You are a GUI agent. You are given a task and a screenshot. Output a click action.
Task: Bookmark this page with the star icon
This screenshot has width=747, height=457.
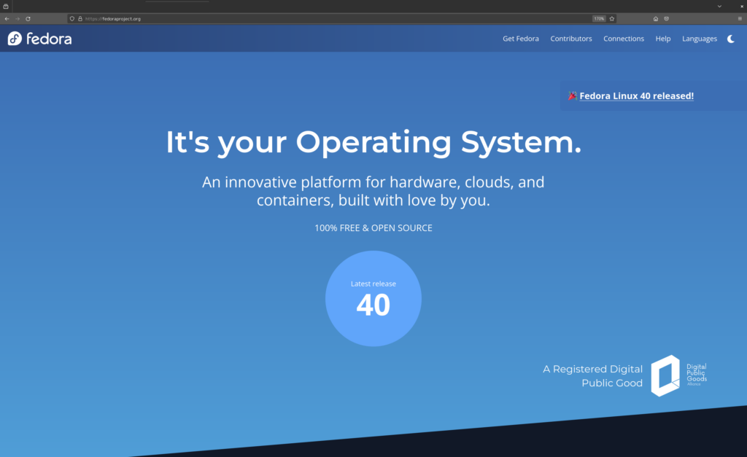pos(612,18)
